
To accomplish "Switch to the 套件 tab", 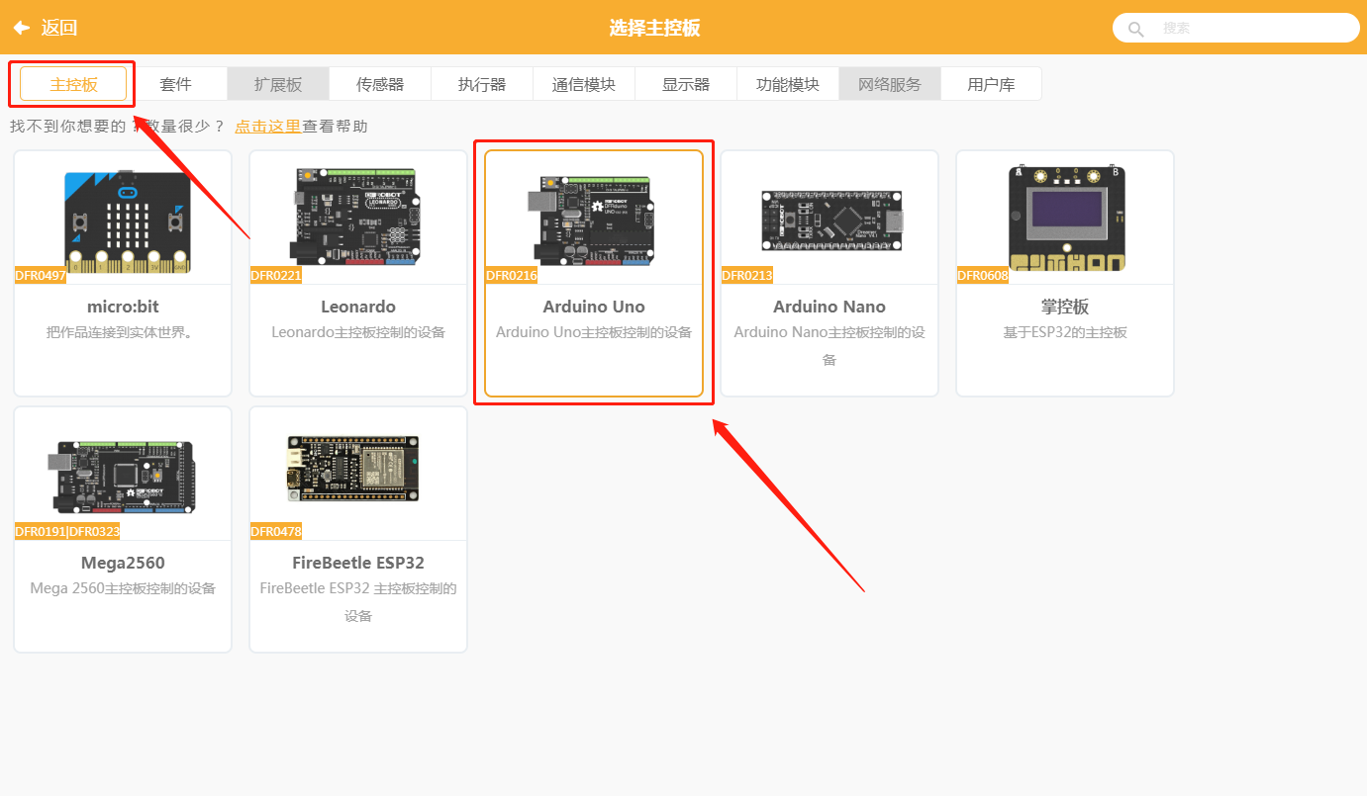I will click(176, 84).
